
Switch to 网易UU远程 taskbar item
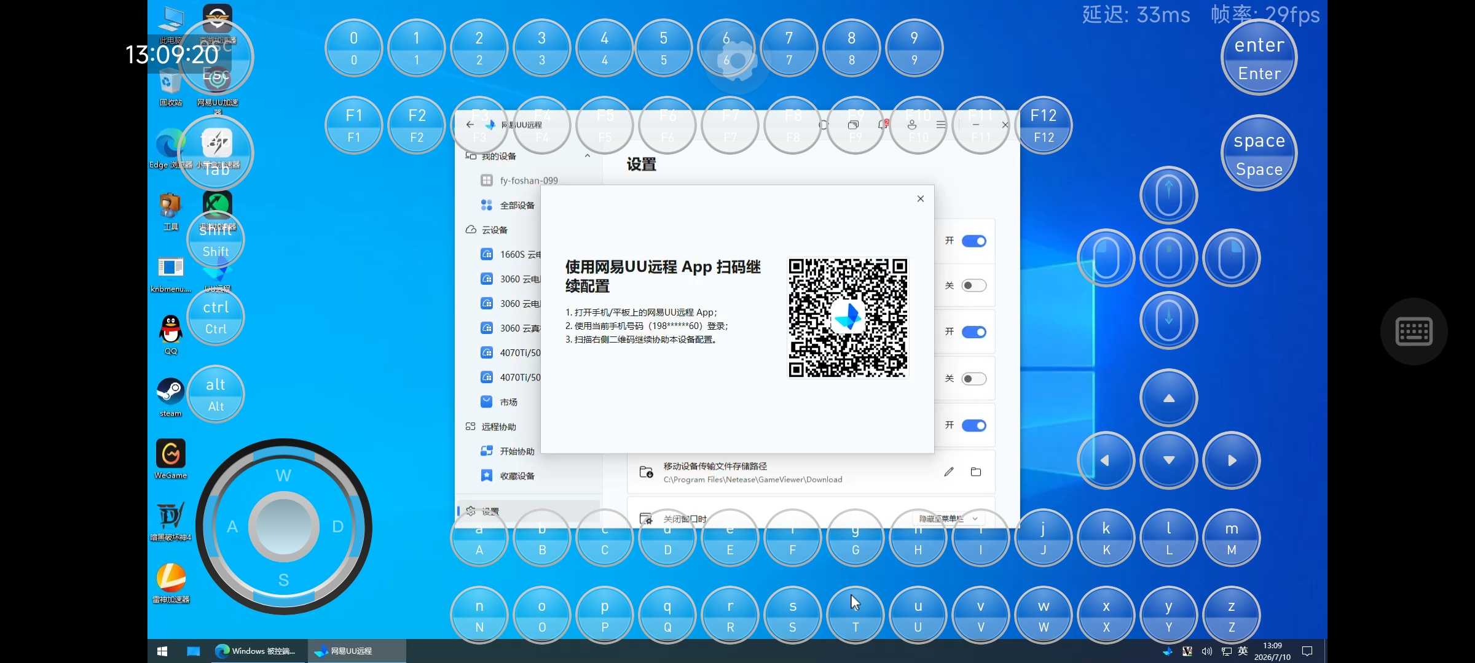coord(357,651)
